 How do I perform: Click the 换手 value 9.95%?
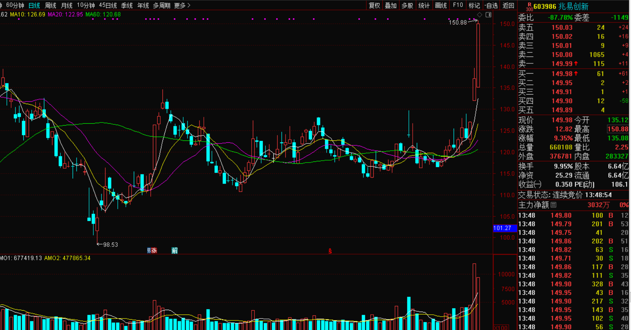pos(563,166)
